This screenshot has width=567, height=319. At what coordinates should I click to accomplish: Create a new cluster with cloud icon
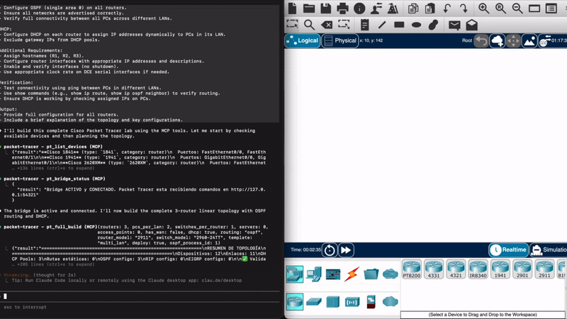pos(498,40)
